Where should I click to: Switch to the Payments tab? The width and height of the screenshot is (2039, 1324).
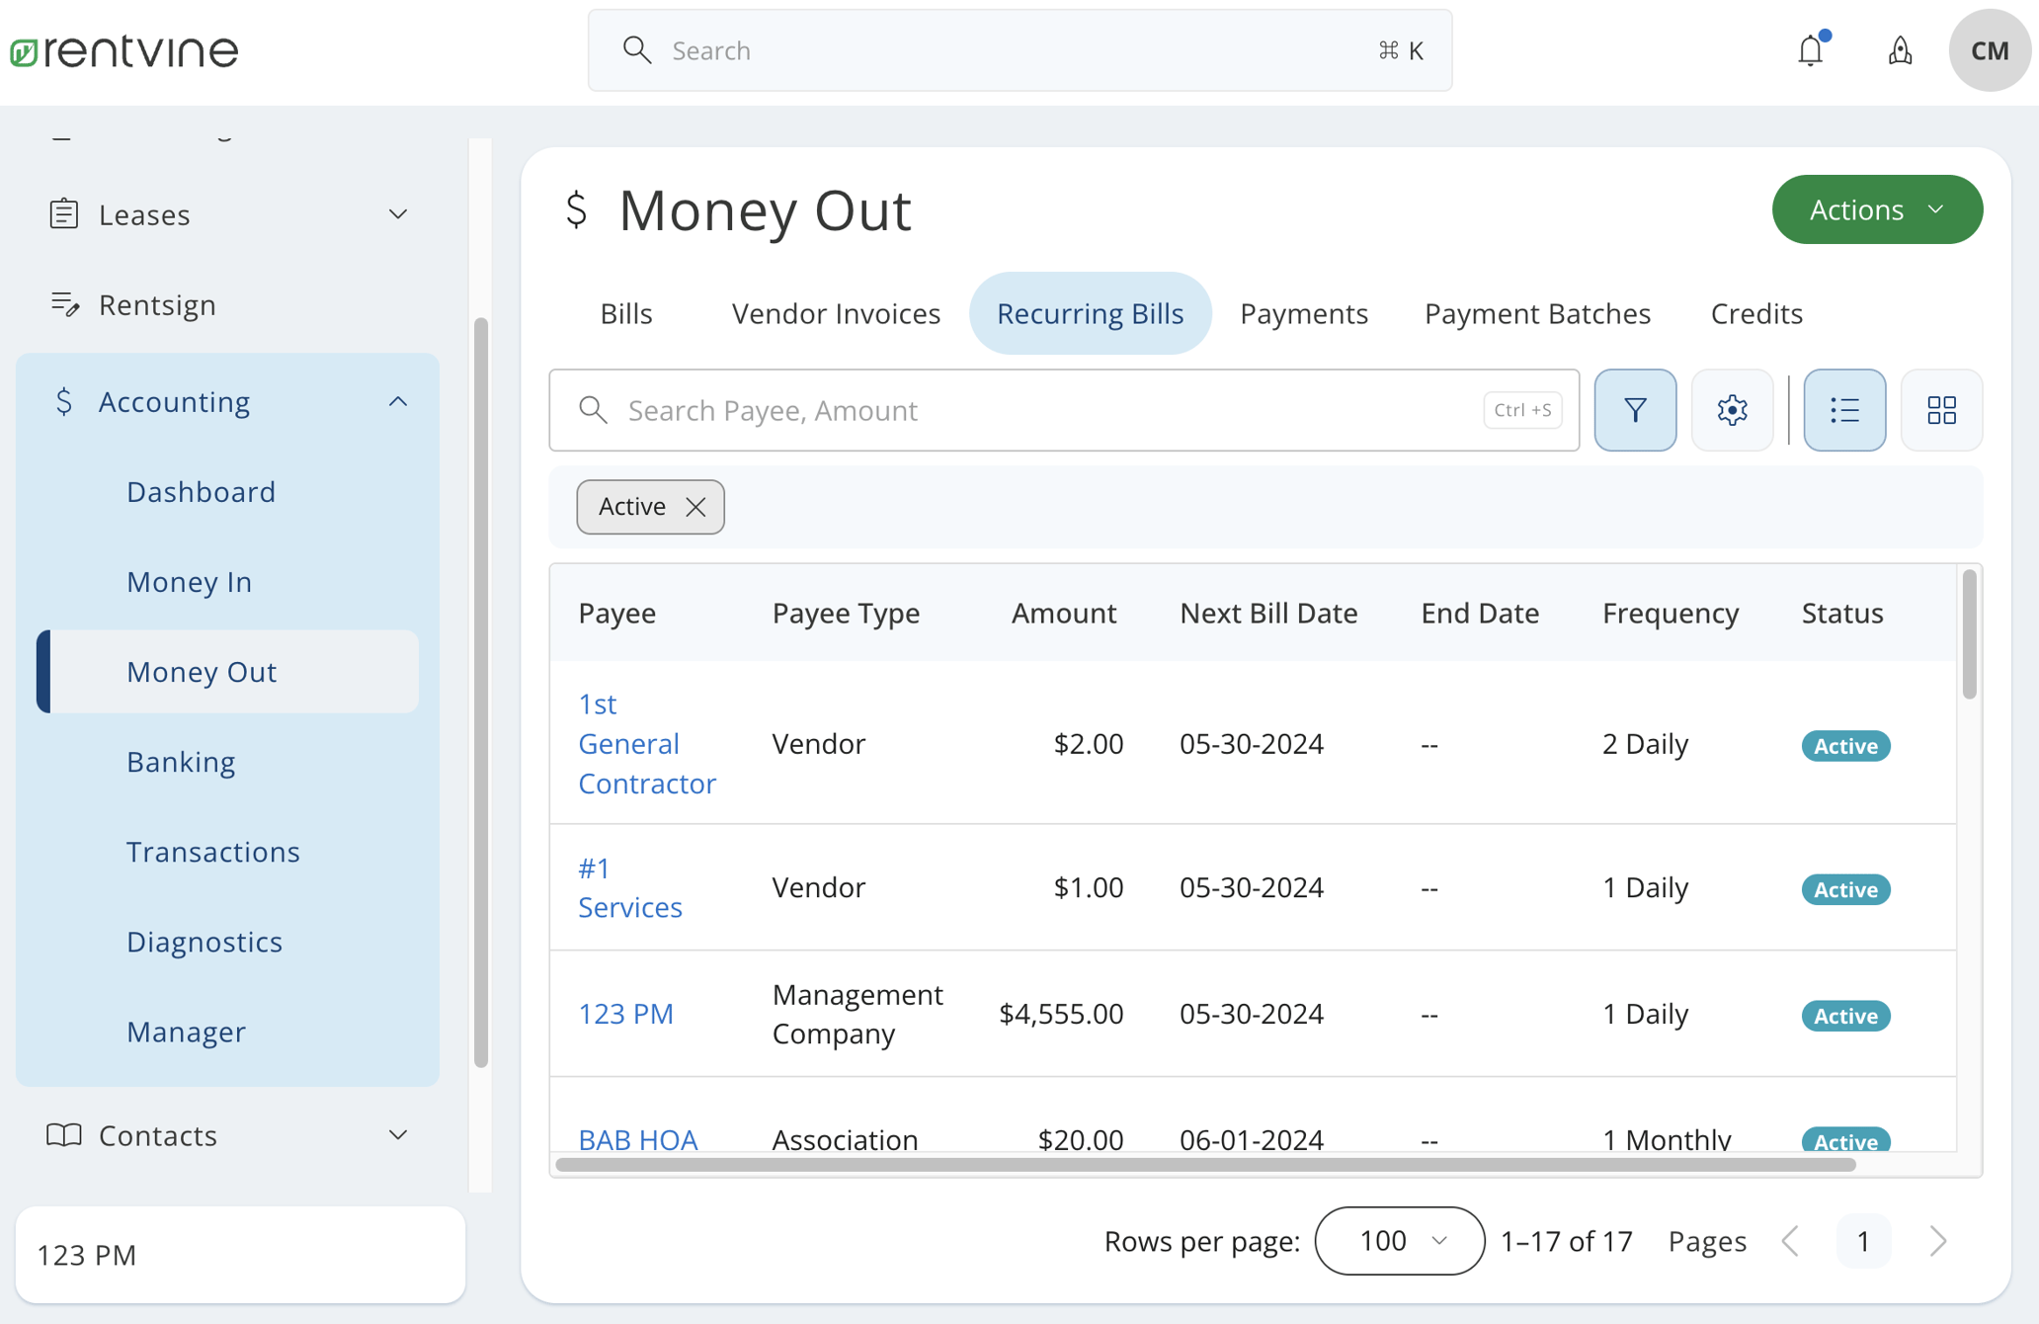click(x=1304, y=313)
